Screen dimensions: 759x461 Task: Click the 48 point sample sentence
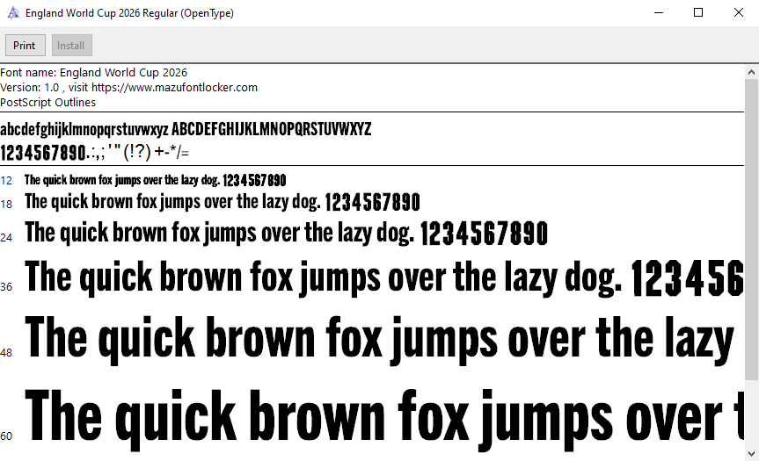(380, 340)
